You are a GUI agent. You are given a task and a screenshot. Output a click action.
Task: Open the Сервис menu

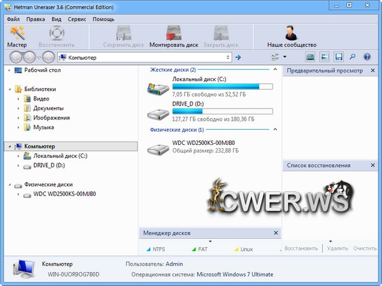tap(77, 19)
